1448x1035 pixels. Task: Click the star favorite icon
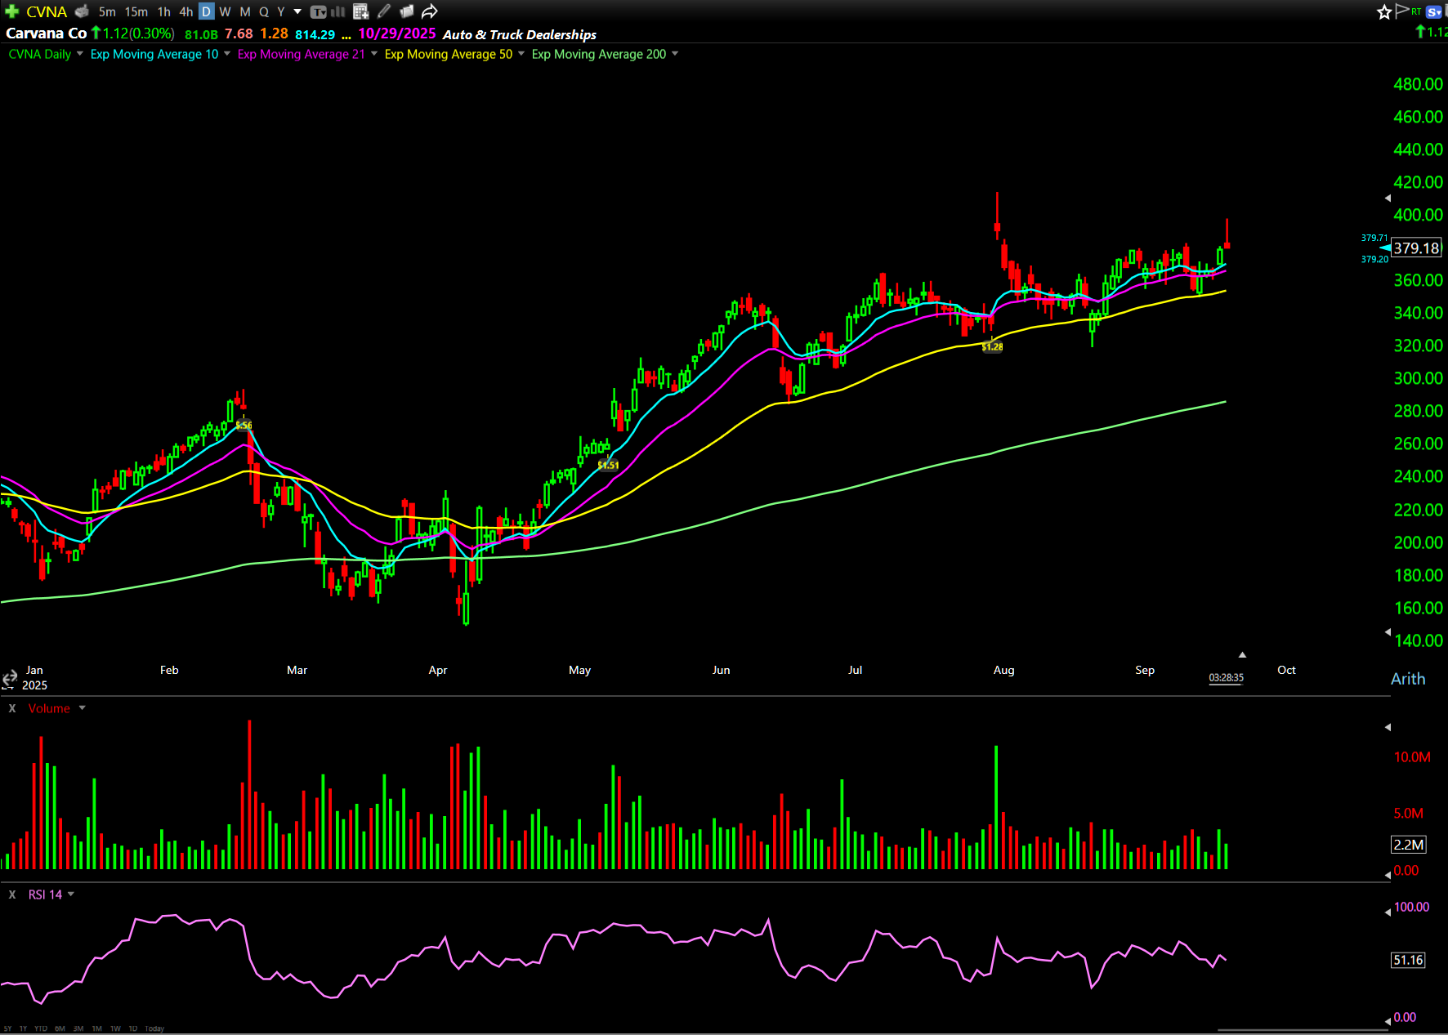pos(1383,11)
